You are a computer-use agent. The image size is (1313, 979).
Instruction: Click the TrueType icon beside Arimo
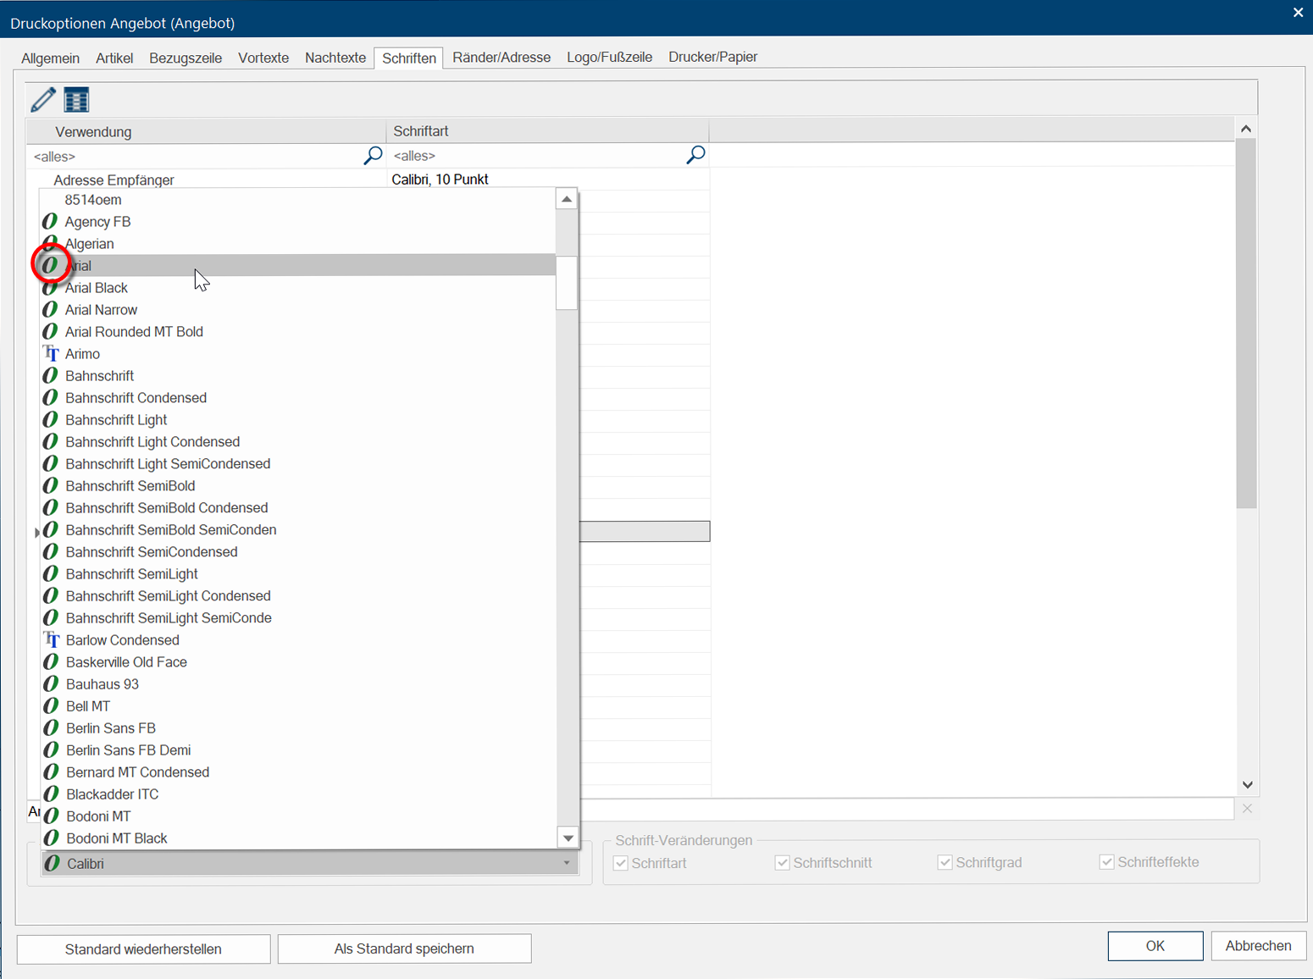click(x=51, y=354)
